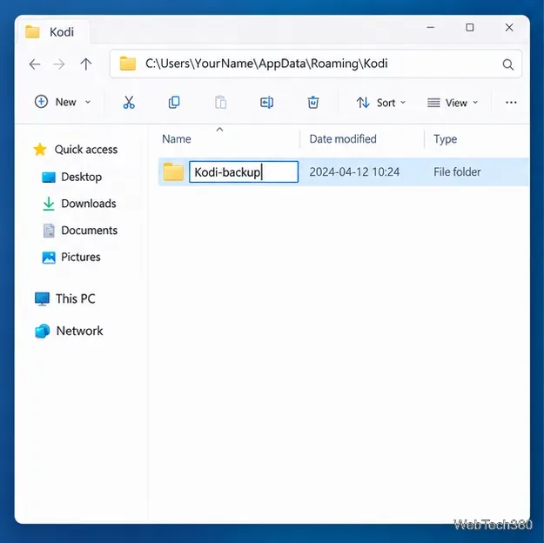
Task: Click the Rename toolbar icon
Action: (x=266, y=103)
